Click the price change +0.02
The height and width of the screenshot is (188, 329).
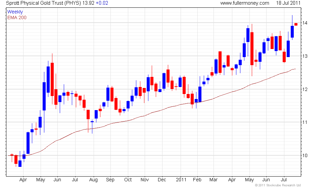(x=102, y=3)
